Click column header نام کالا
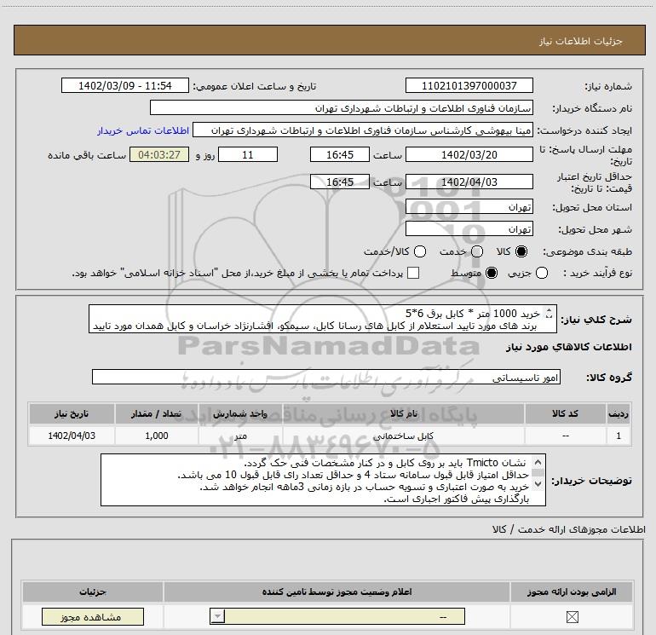The height and width of the screenshot is (635, 656). [x=403, y=413]
